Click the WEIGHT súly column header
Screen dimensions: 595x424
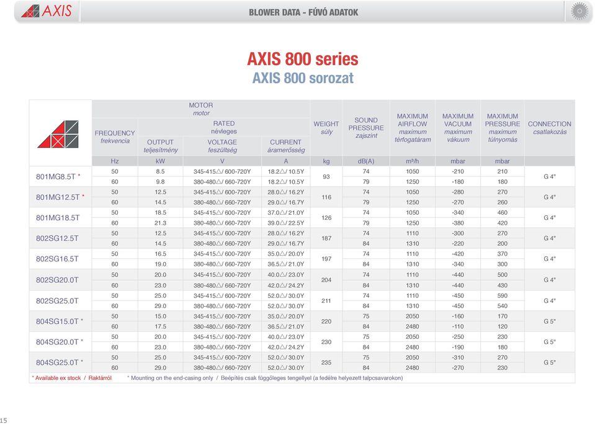(326, 127)
